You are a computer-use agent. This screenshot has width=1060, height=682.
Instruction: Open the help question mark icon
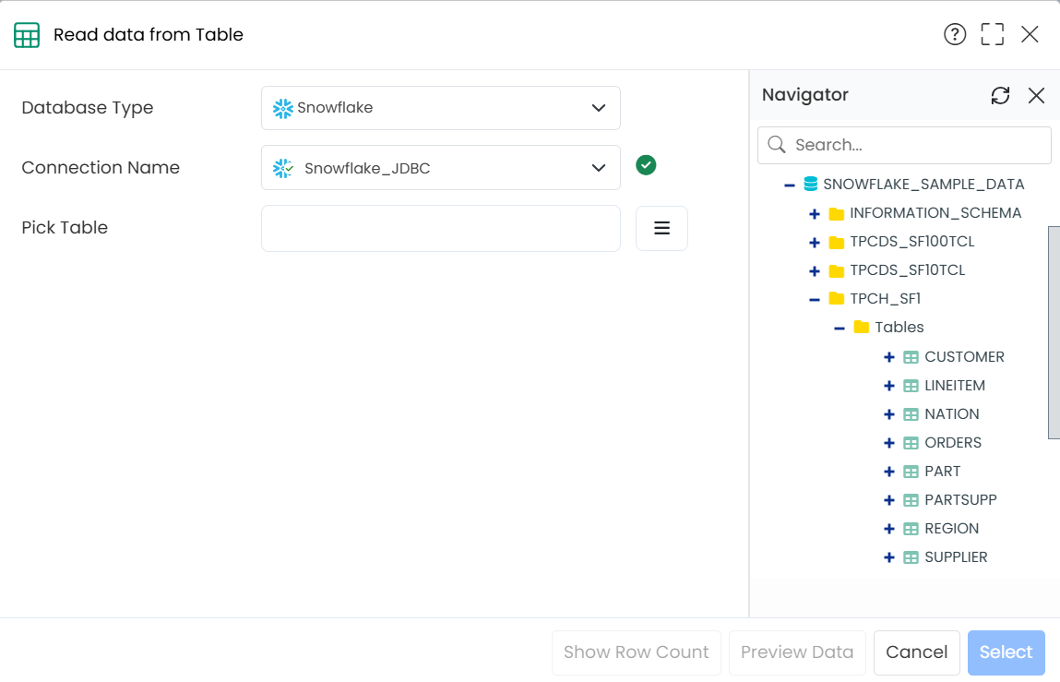pos(955,34)
